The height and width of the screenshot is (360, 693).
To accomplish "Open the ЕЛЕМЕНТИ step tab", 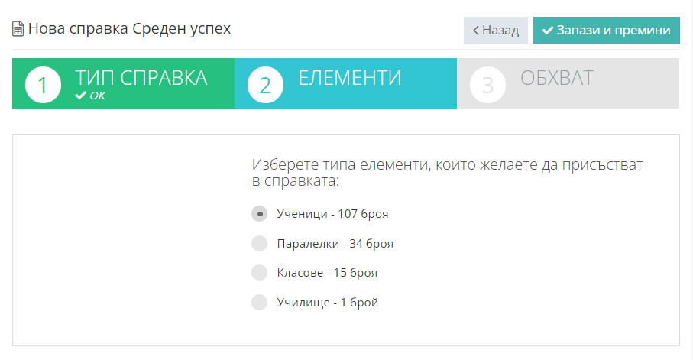I will click(x=345, y=83).
